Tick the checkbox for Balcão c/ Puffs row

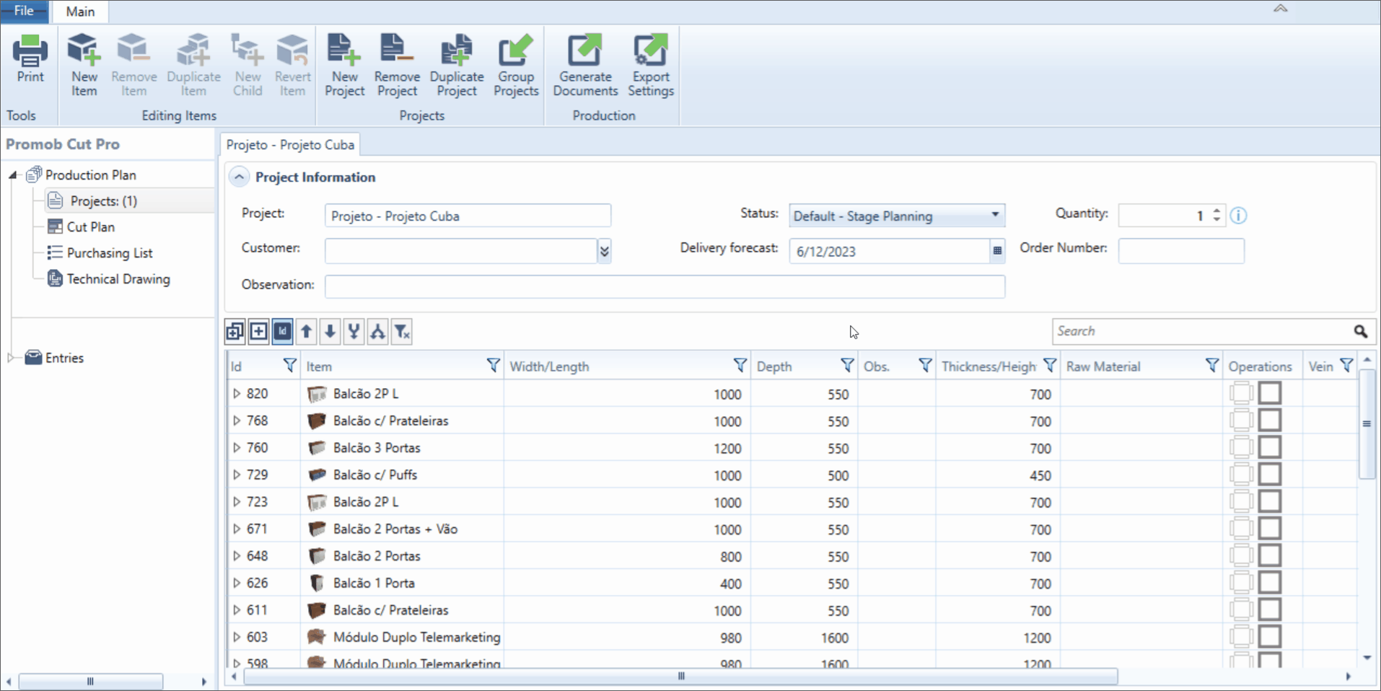pyautogui.click(x=1270, y=475)
